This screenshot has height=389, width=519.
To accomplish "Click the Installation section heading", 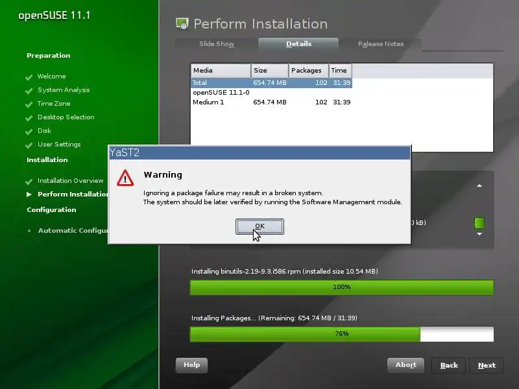I will point(47,159).
